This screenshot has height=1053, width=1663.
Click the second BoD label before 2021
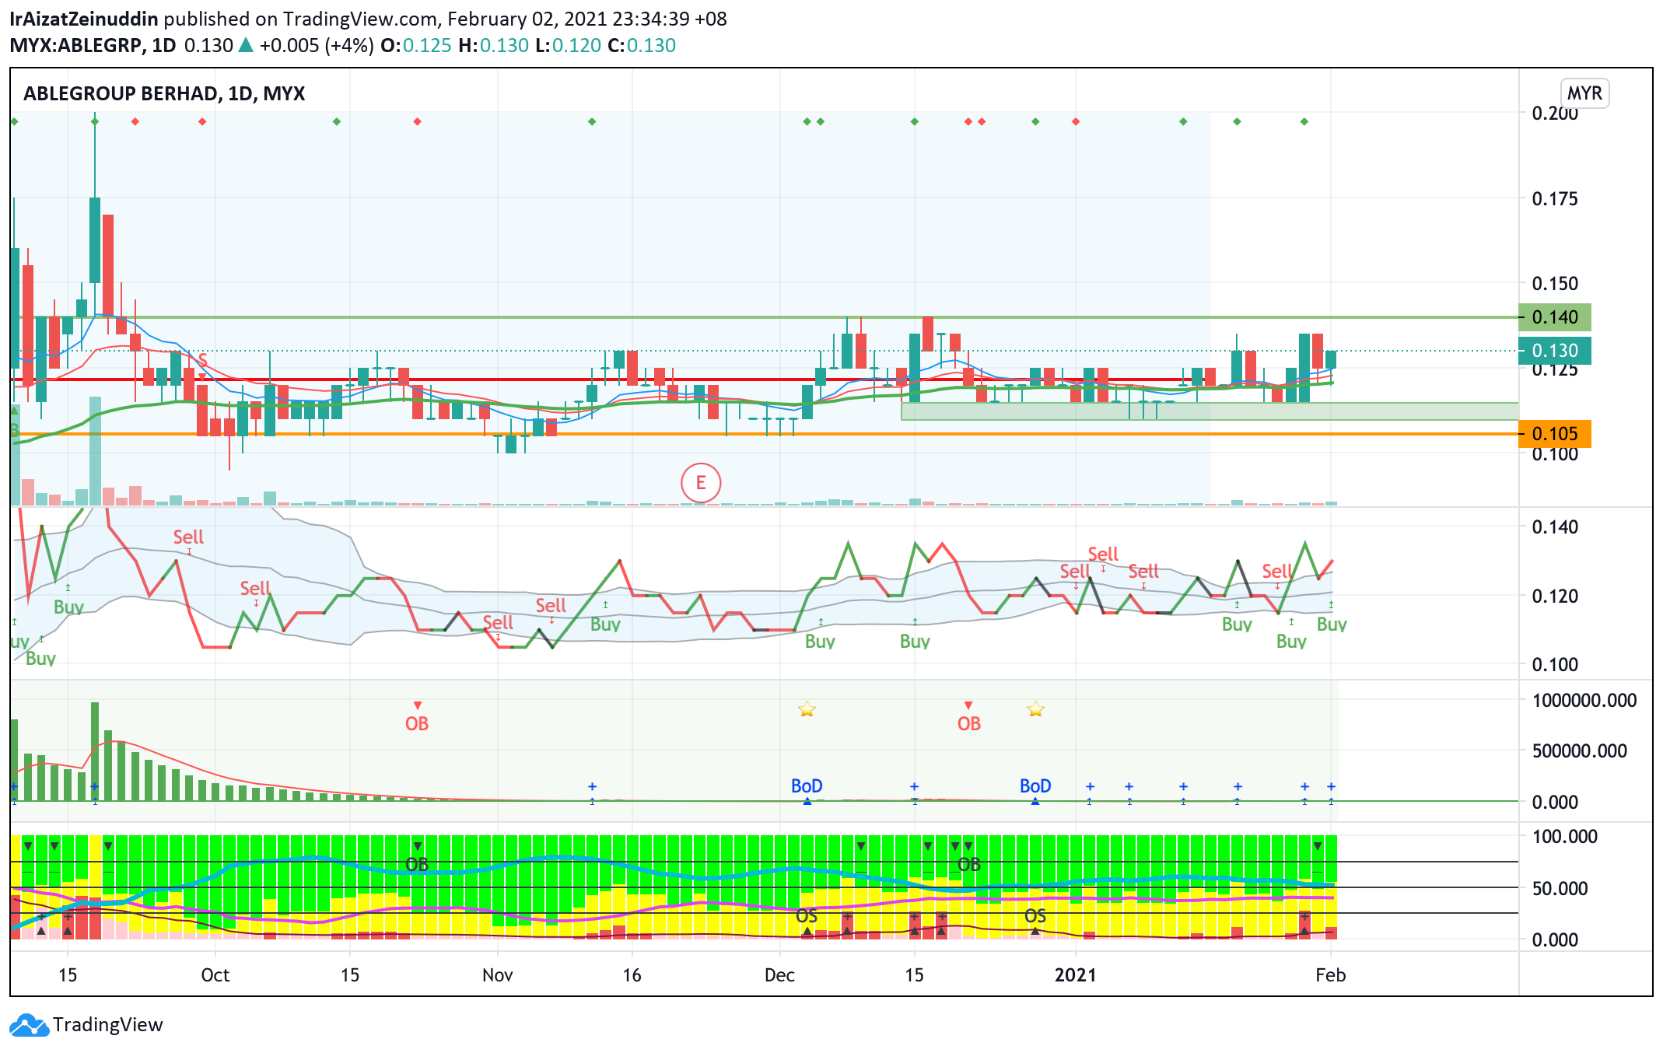pyautogui.click(x=1035, y=786)
